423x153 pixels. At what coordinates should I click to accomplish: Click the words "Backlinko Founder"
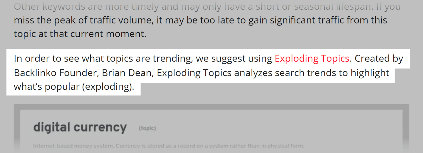[x=55, y=73]
